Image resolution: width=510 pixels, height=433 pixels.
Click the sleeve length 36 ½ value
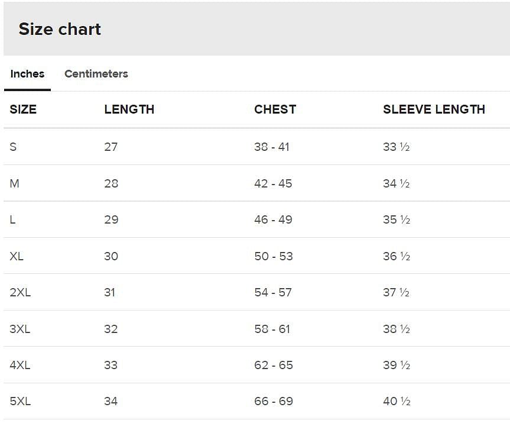coord(395,256)
